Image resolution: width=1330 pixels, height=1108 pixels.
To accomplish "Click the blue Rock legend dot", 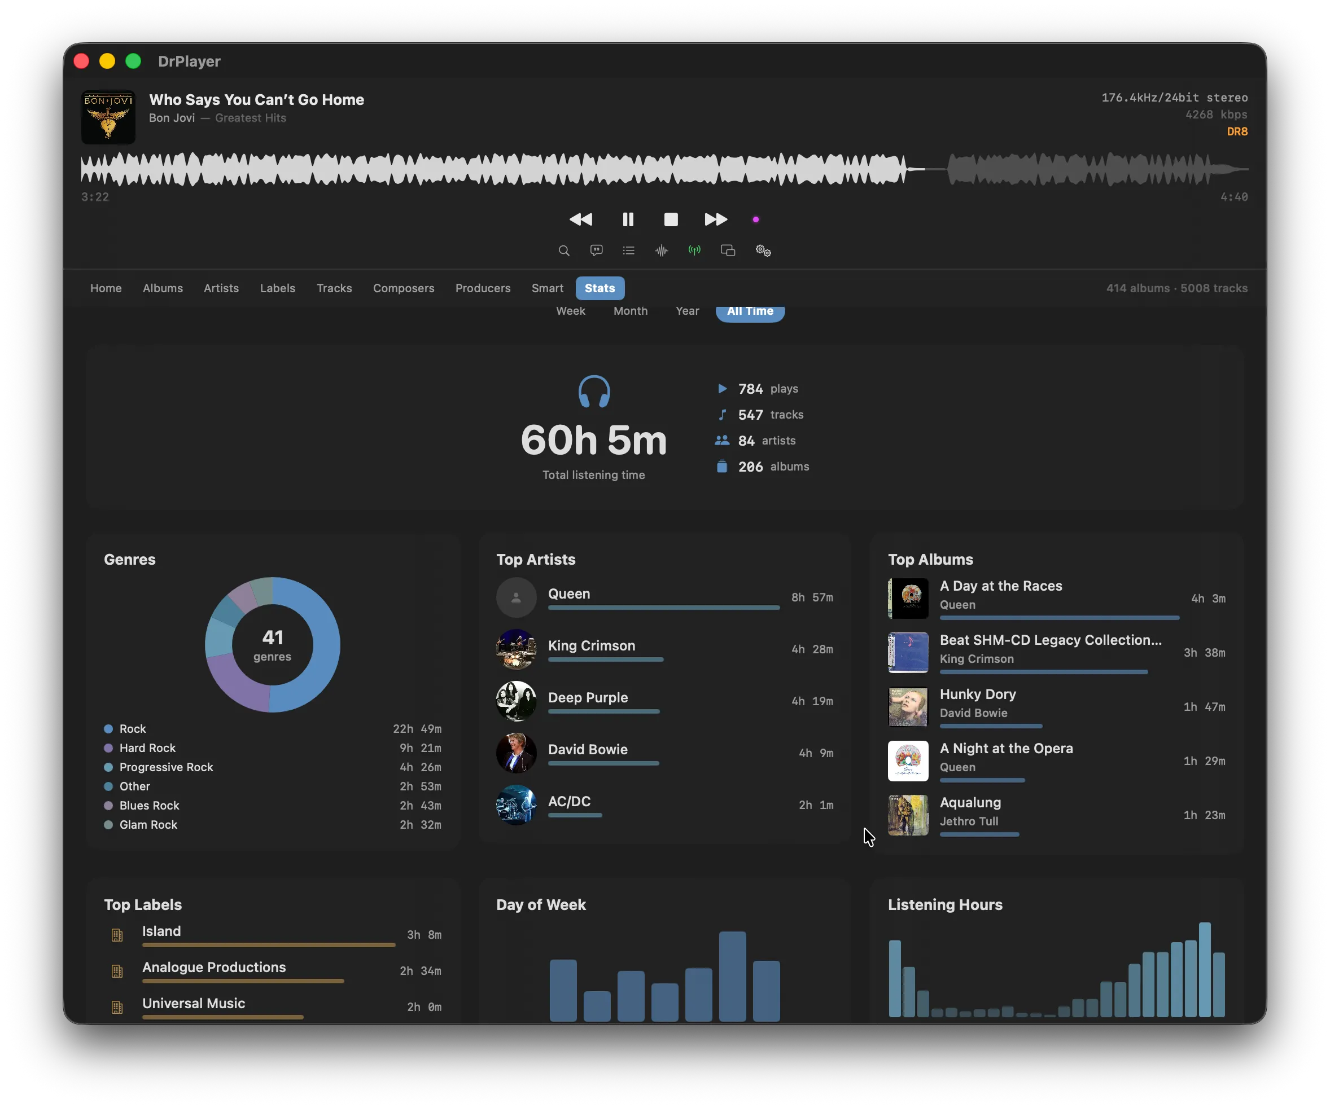I will click(x=108, y=729).
